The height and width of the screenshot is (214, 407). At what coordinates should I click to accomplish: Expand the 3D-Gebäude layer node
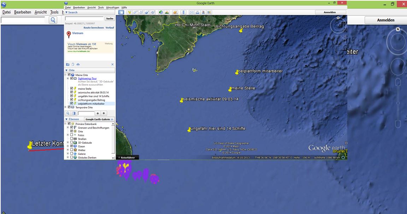(68, 143)
